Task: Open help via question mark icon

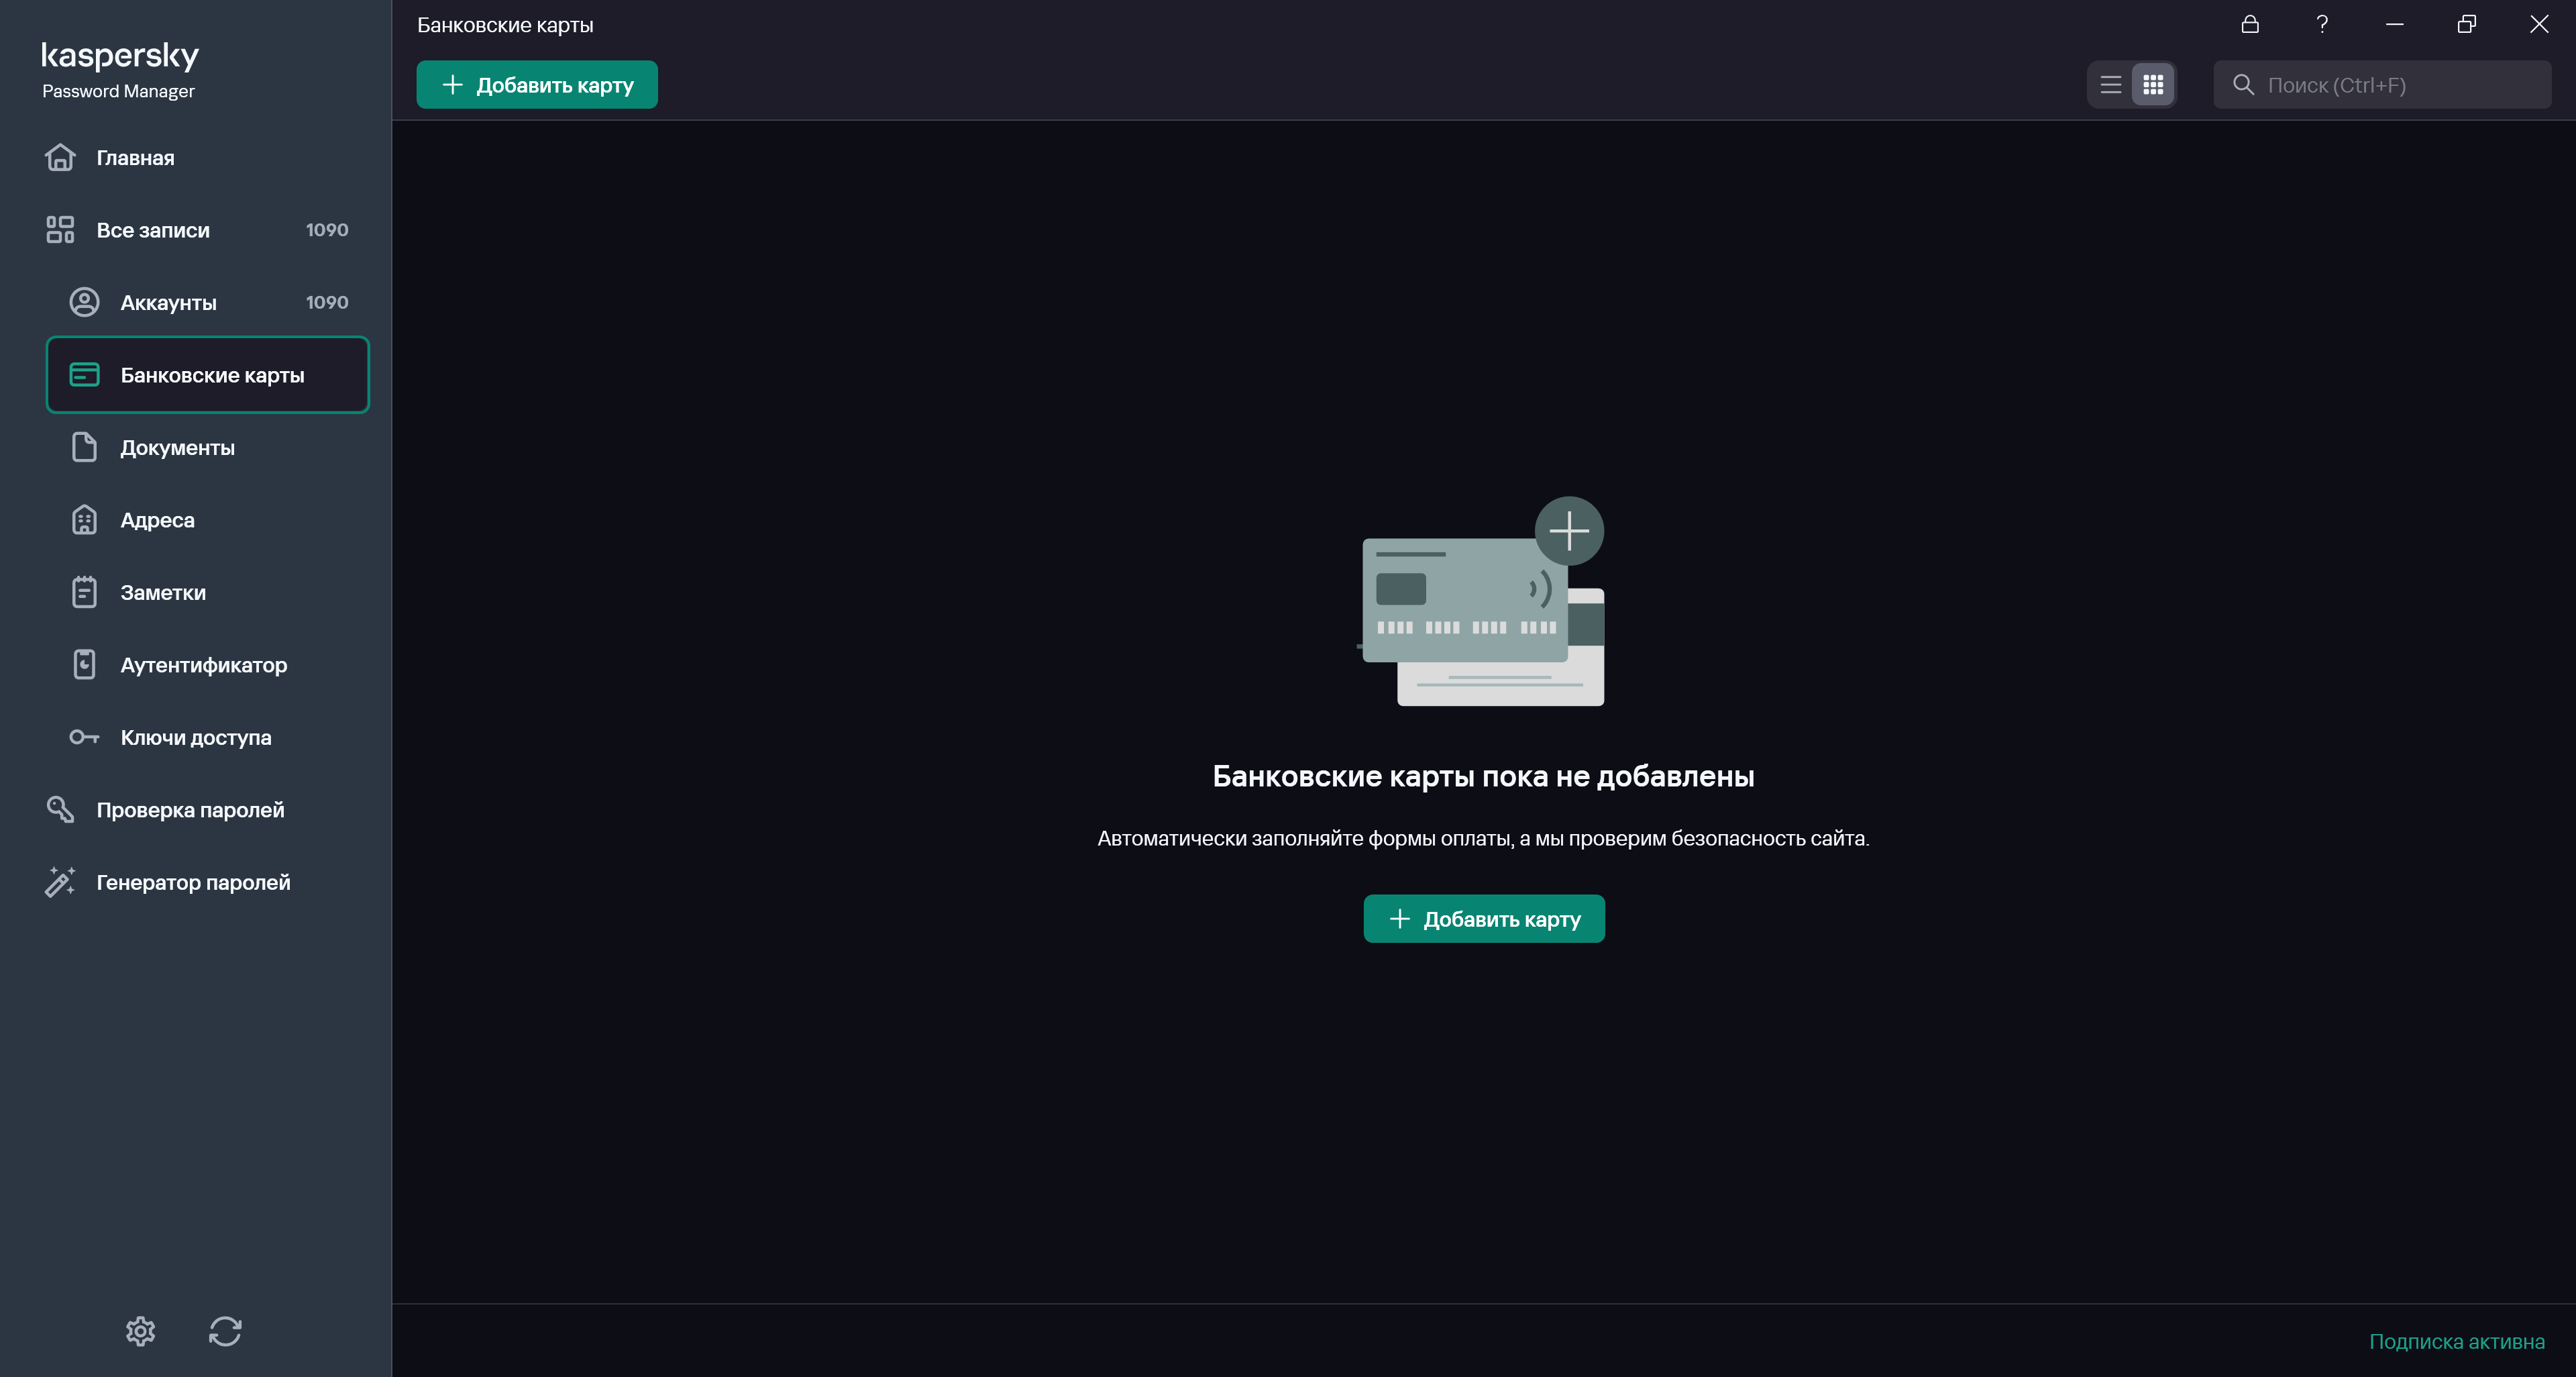Action: point(2322,24)
